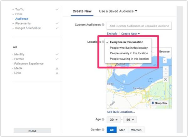Image resolution: width=188 pixels, height=137 pixels.
Task: Open the maximum age 50 dropdown
Action: [x=130, y=120]
